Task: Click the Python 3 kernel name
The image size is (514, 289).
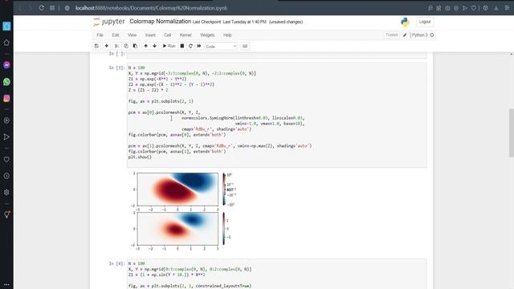Action: (419, 35)
